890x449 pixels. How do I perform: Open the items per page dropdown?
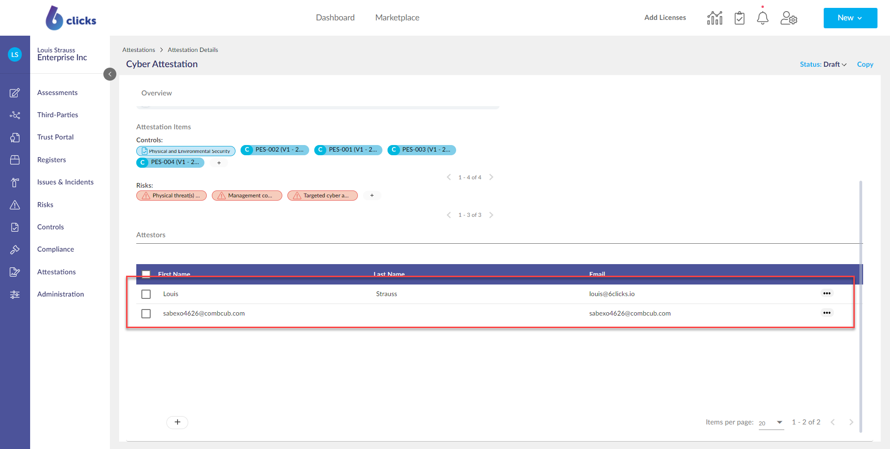(771, 423)
